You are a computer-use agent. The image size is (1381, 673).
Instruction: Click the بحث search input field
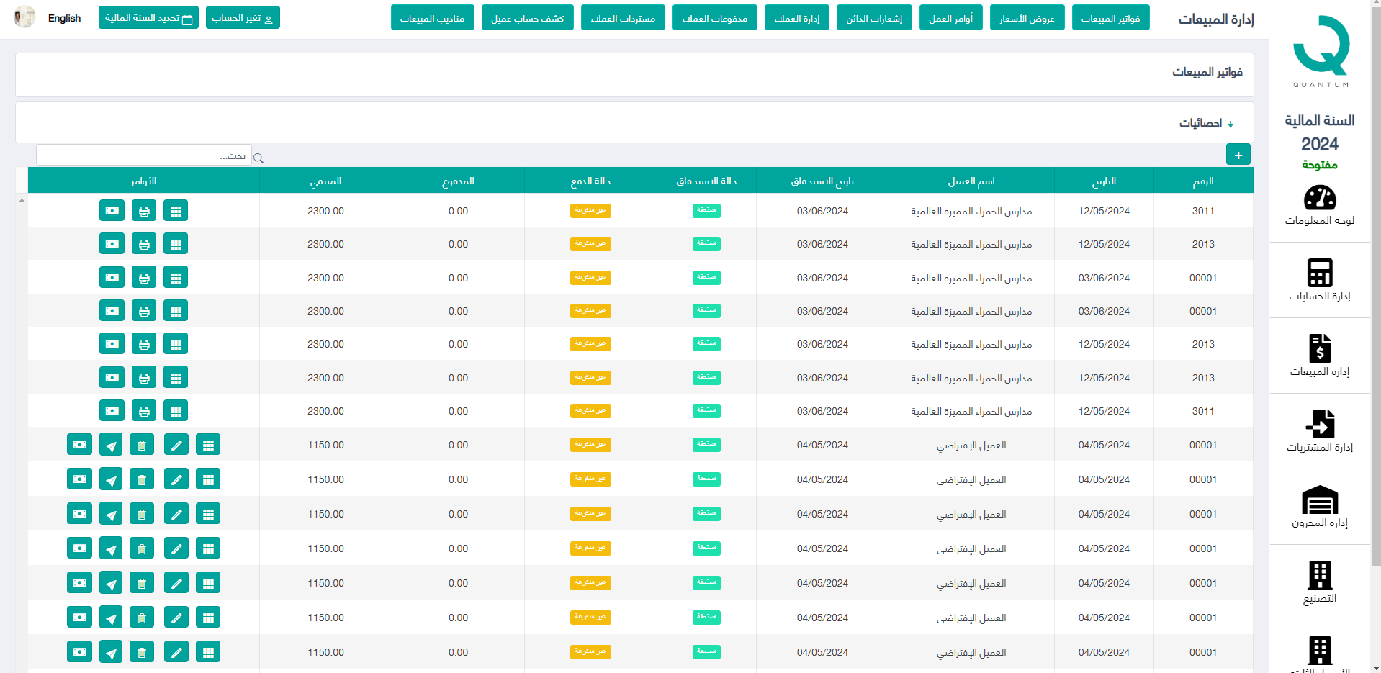[x=144, y=155]
